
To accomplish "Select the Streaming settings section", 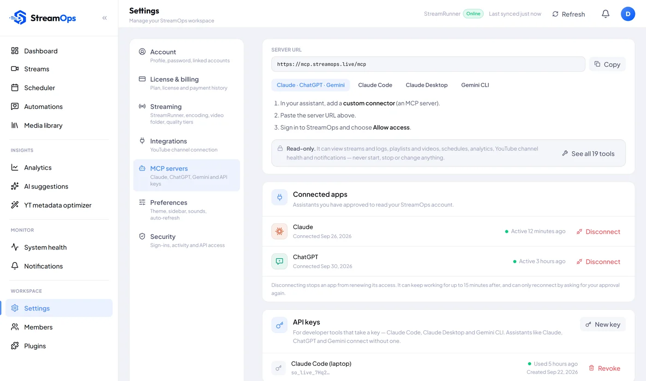I will pyautogui.click(x=186, y=113).
